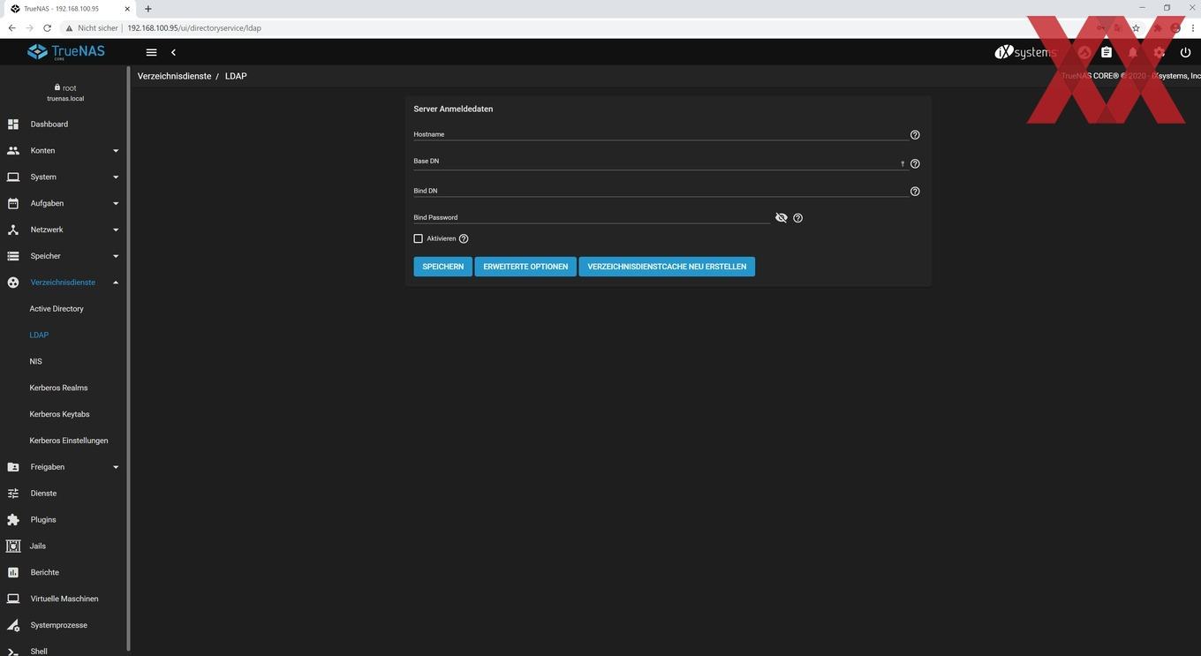
Task: Click the Dashboard label in sidebar
Action: point(49,124)
